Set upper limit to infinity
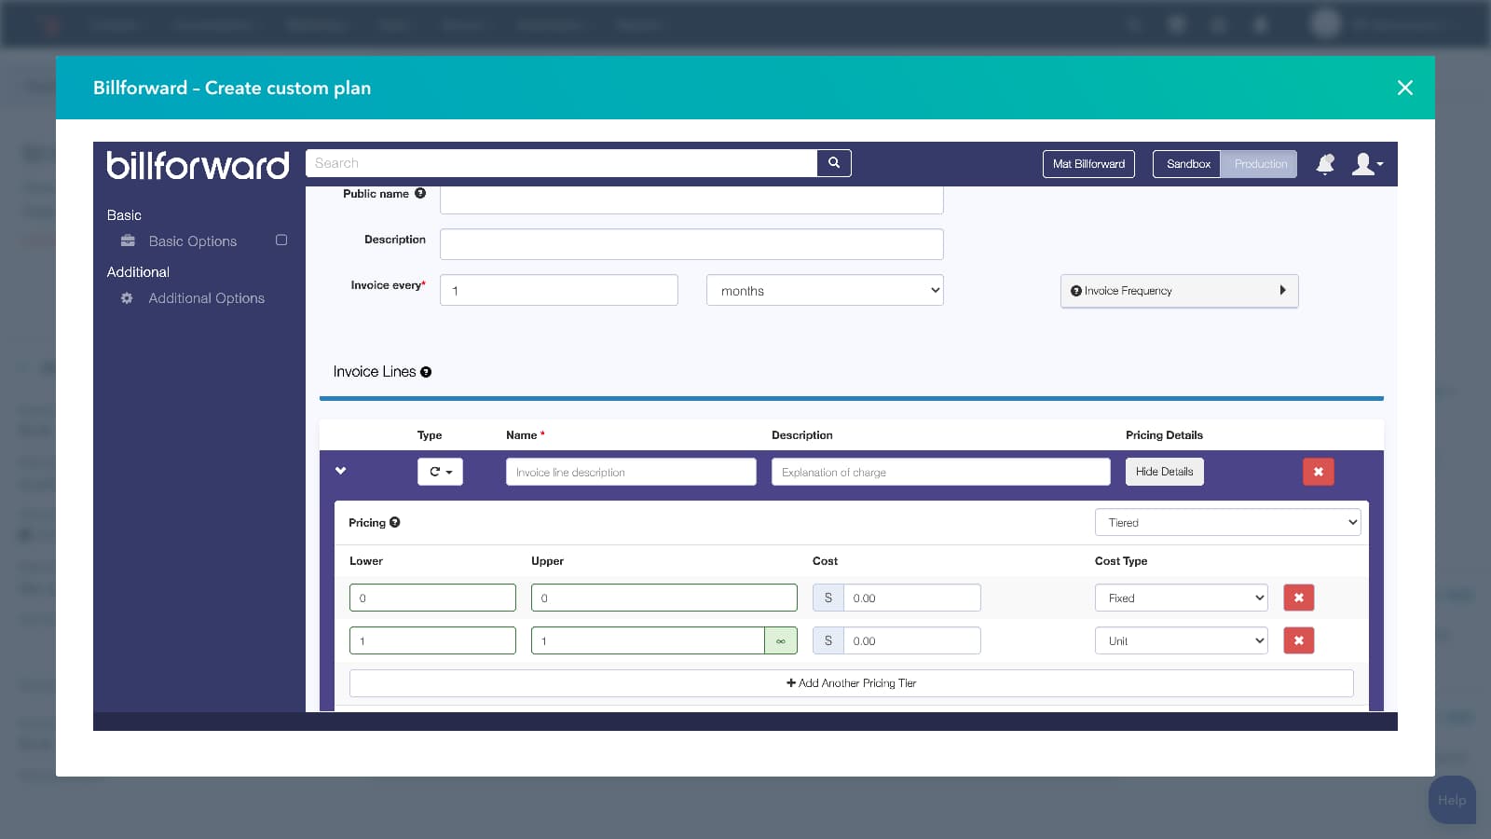 [780, 640]
